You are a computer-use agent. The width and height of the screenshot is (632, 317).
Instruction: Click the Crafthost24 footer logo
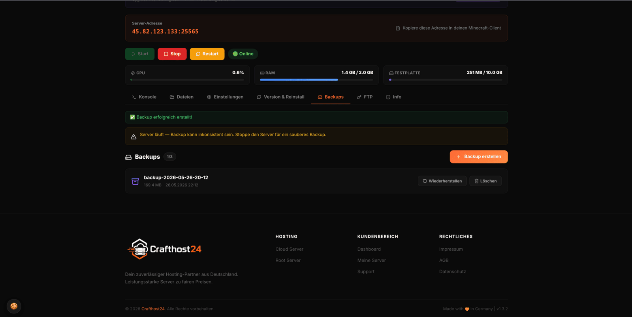164,249
